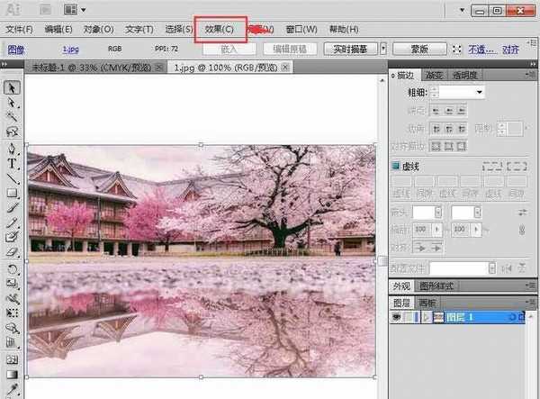
Task: Click the Bridge (Br) icon in title bar
Action: coord(44,10)
